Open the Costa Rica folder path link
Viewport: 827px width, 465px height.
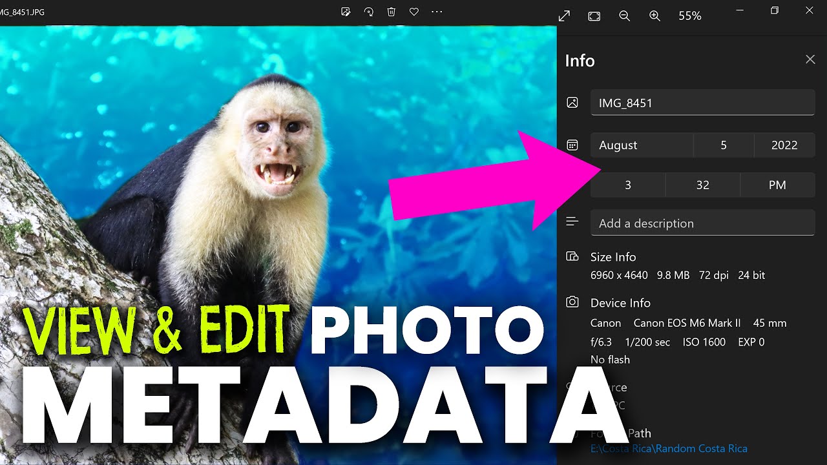point(669,448)
